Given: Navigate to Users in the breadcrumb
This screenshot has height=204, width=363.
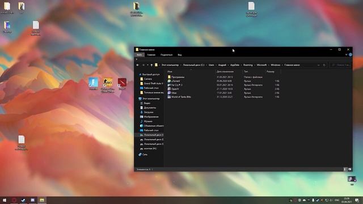Looking at the screenshot, I should (x=212, y=65).
